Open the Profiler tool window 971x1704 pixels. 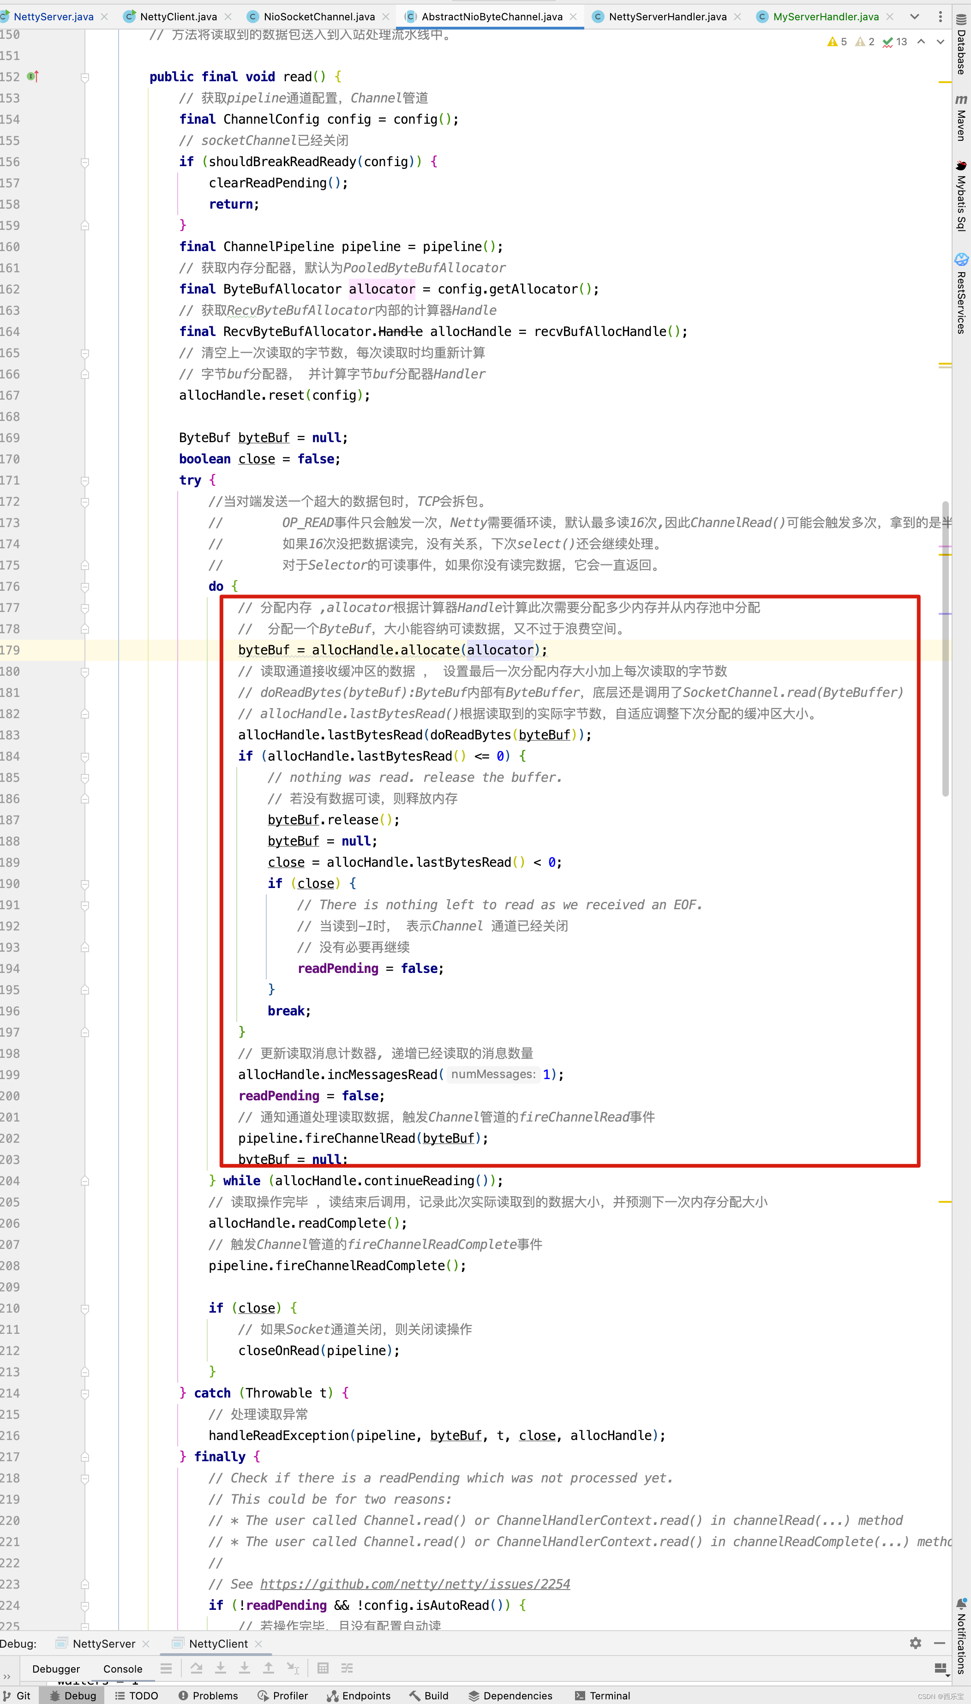[283, 1695]
